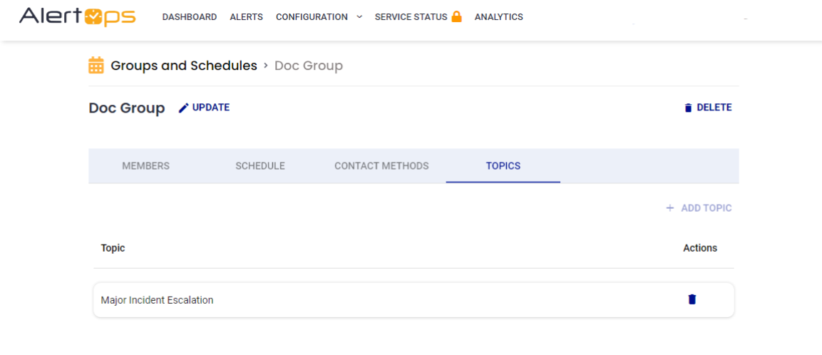Click the plus icon for Add Topic
822x355 pixels.
669,208
